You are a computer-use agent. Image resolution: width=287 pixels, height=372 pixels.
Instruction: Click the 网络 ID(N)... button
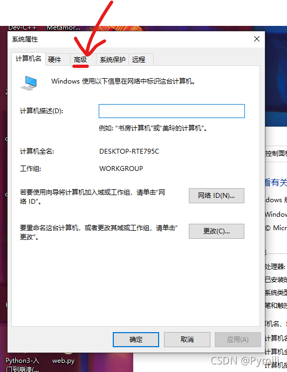(216, 196)
